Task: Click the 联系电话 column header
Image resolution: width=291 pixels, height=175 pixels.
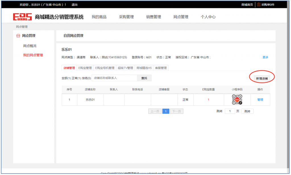Action: 138,89
